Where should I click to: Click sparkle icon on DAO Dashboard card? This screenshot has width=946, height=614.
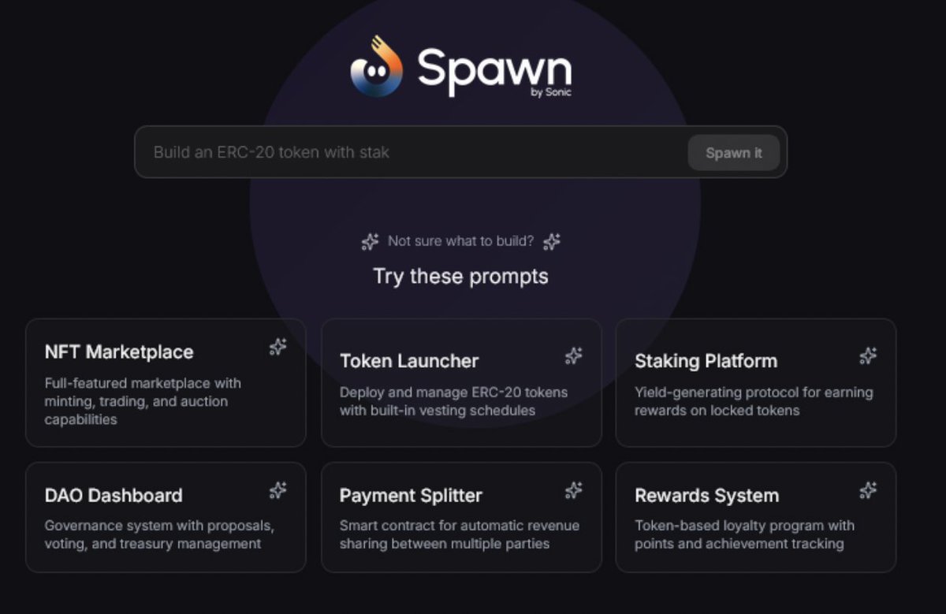coord(277,491)
